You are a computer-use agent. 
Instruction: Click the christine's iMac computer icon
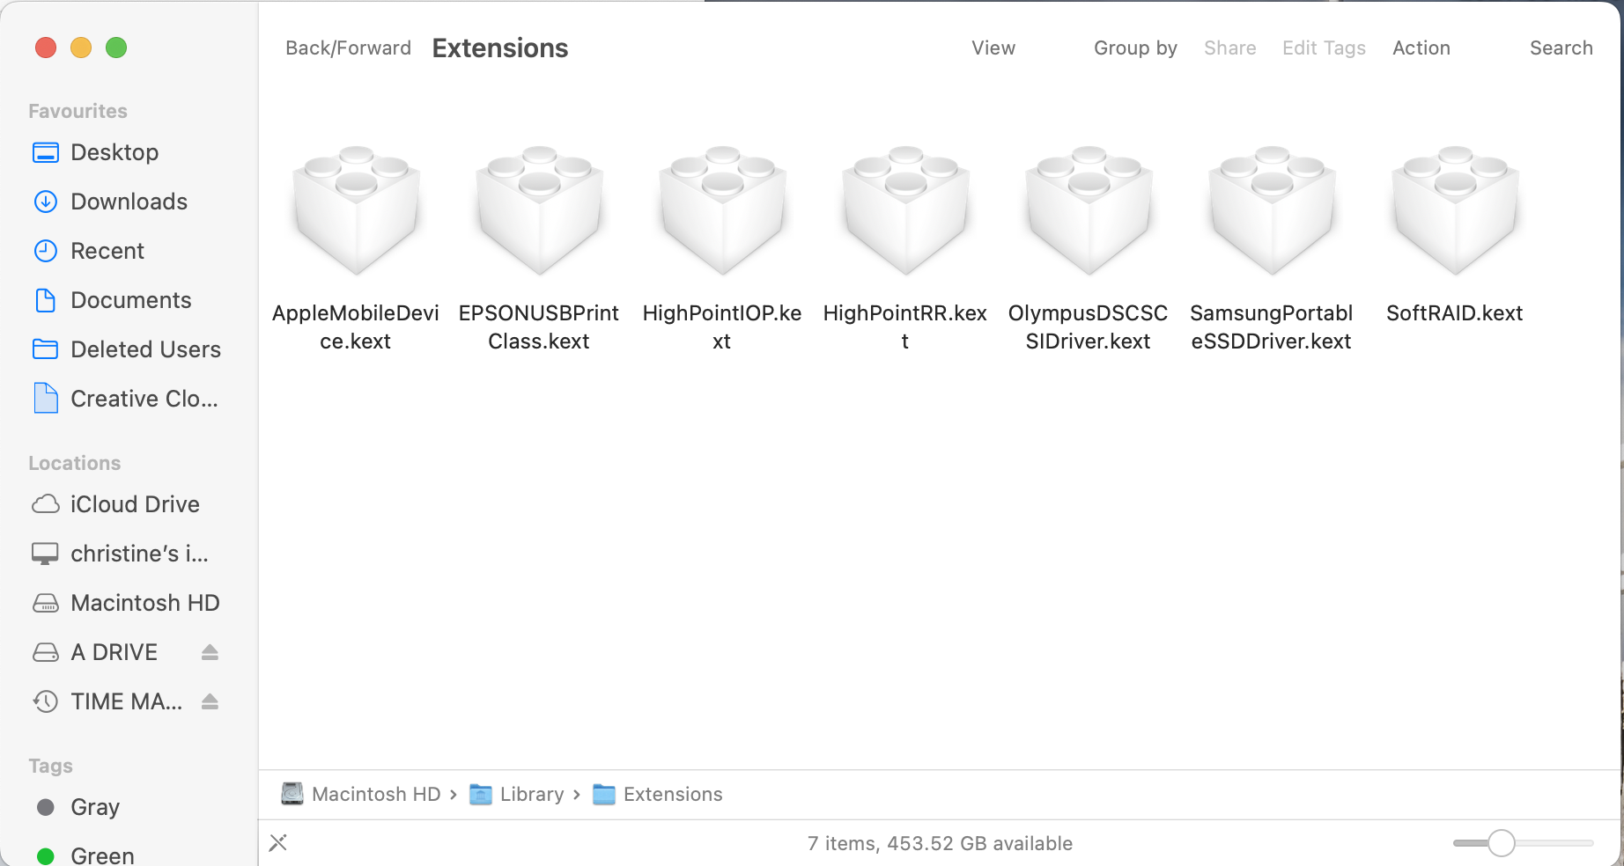pos(46,554)
